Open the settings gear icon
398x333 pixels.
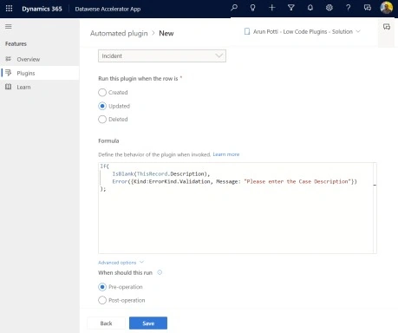pos(329,8)
